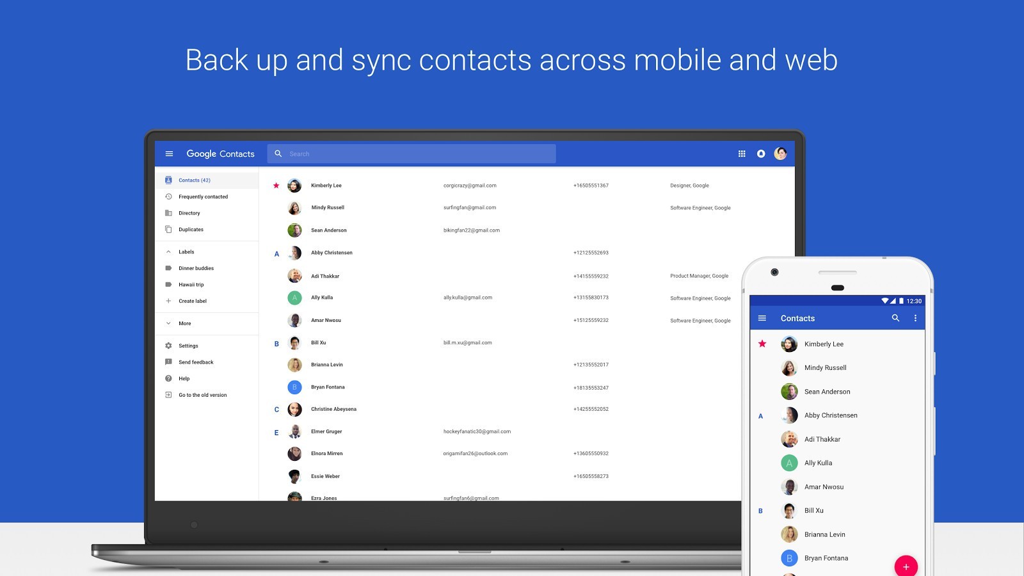Click your profile avatar in the top bar
1024x576 pixels.
(x=780, y=154)
